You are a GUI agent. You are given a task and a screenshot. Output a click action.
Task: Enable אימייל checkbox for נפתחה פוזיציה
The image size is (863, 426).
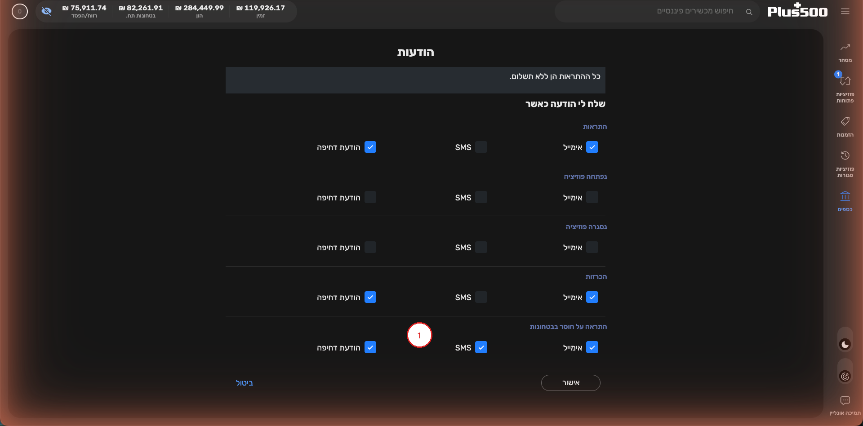(x=592, y=197)
